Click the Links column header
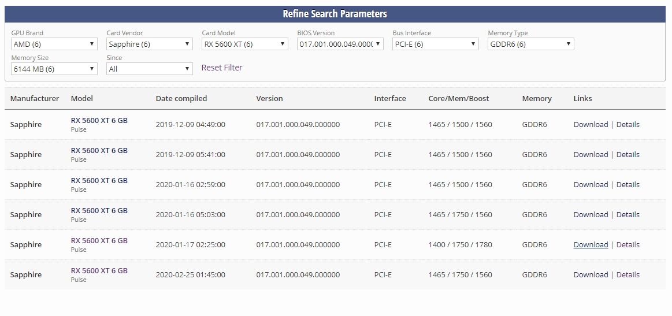672x316 pixels. click(x=582, y=98)
